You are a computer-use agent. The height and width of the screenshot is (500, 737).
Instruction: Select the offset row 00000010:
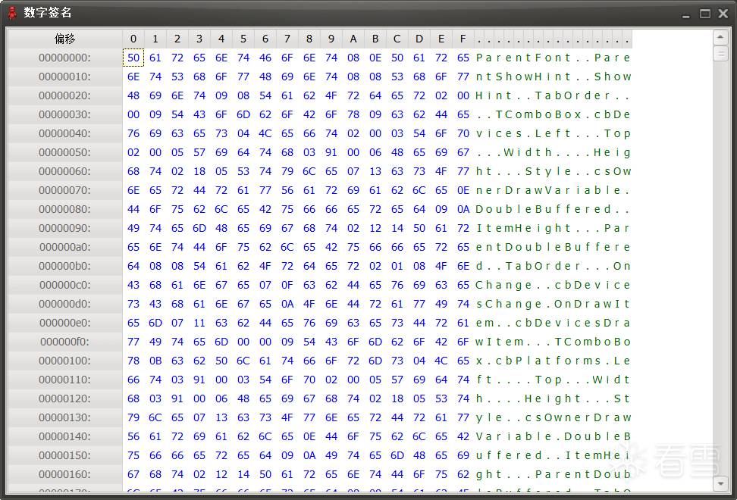point(65,77)
